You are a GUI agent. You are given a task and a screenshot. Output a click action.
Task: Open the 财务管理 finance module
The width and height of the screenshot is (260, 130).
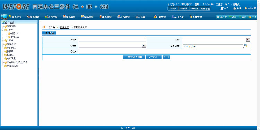tap(159, 17)
